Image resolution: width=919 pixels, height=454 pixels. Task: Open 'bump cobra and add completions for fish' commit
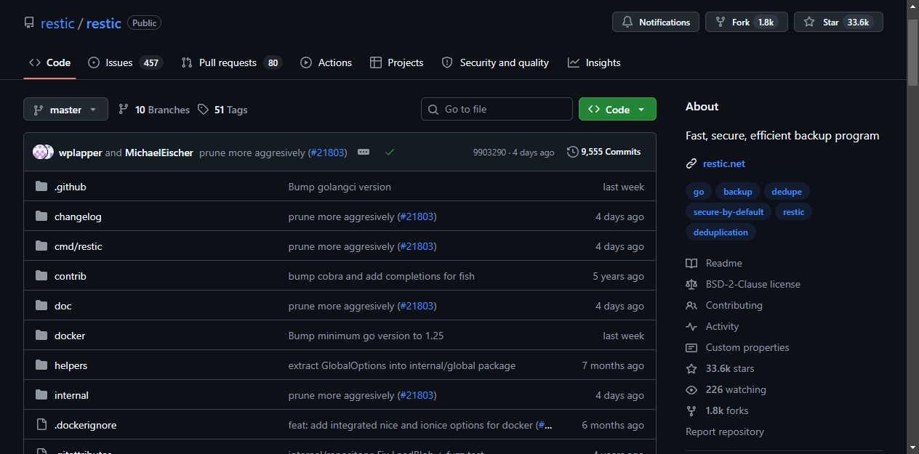(382, 276)
